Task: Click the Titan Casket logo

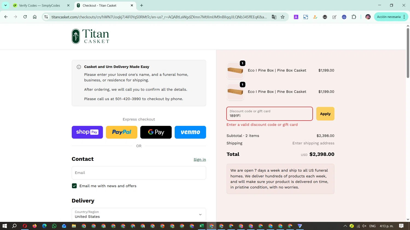Action: pyautogui.click(x=90, y=36)
